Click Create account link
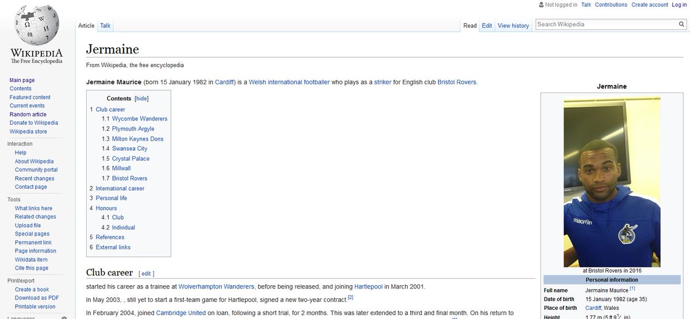This screenshot has width=690, height=319. click(650, 5)
